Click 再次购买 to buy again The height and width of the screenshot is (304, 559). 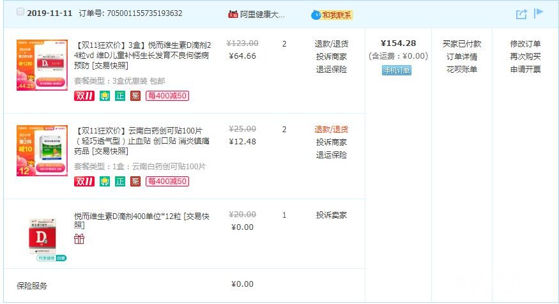(525, 56)
